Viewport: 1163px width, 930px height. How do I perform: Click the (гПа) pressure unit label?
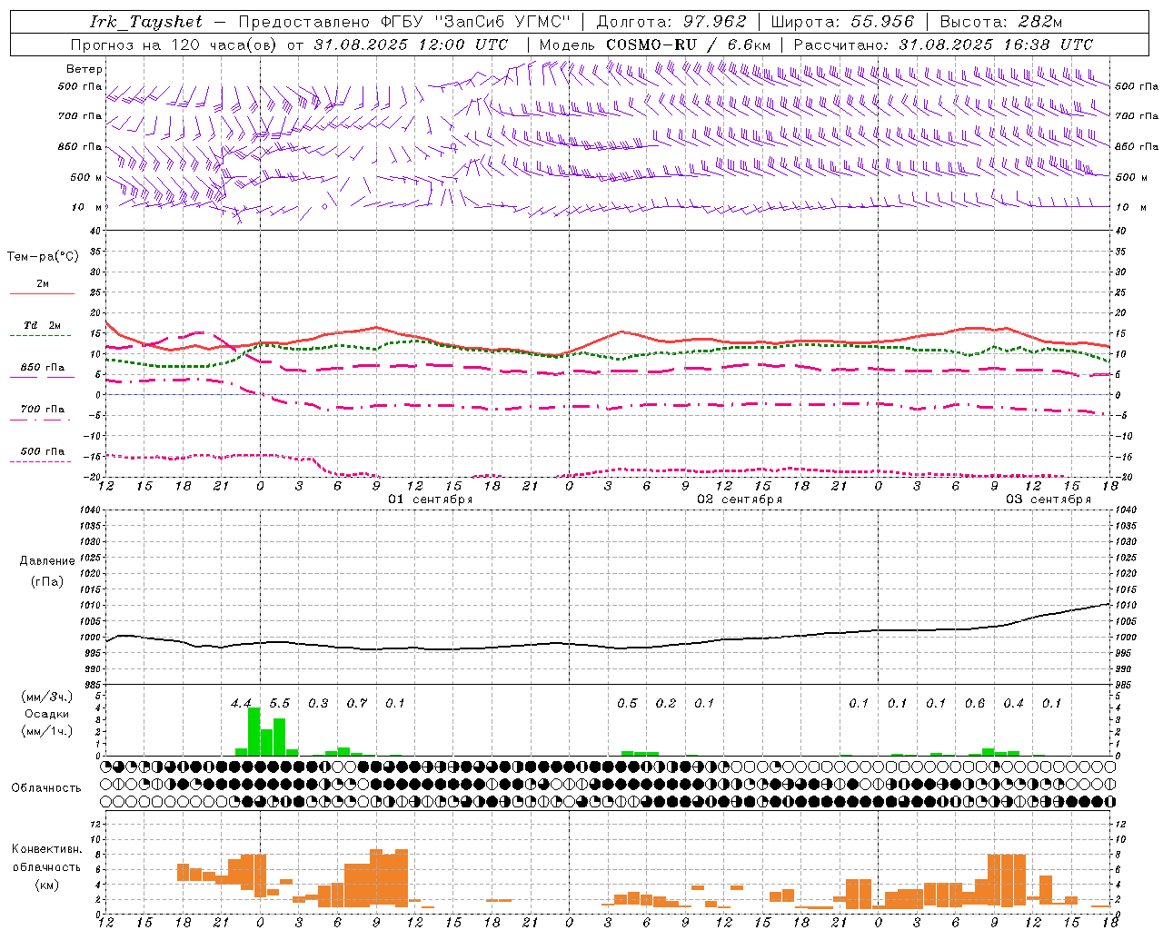tap(47, 581)
